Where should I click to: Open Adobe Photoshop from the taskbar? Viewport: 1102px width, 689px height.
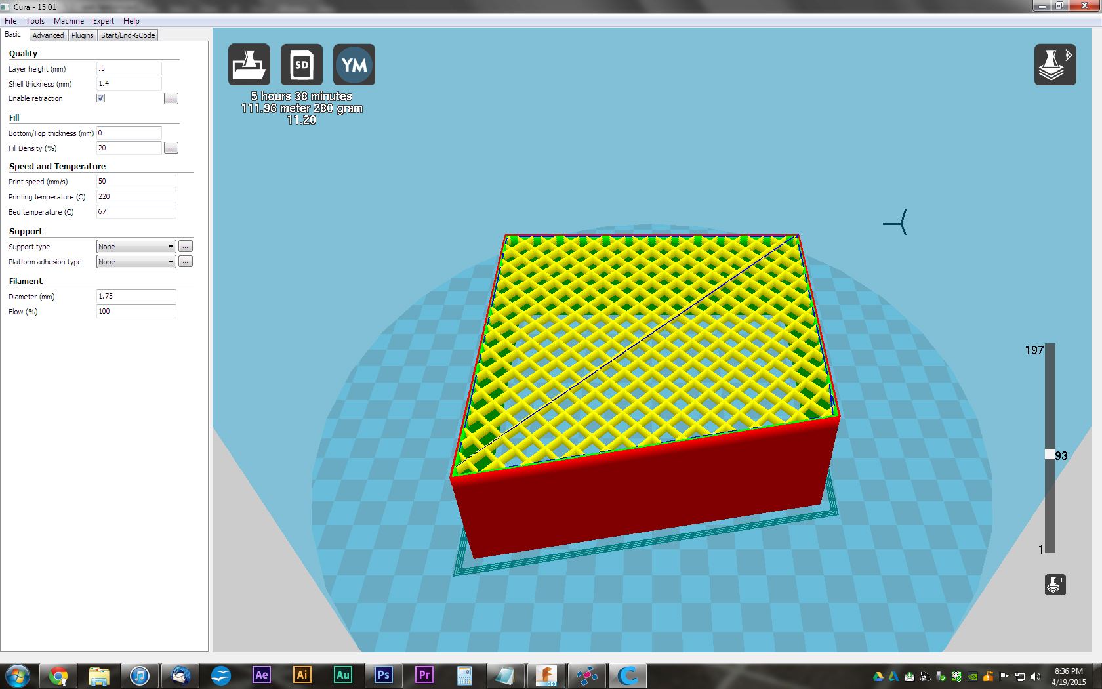[383, 675]
